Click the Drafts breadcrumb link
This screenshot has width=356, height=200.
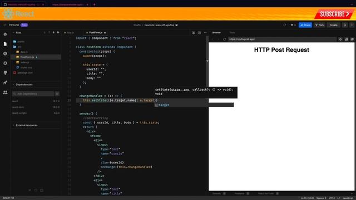[137, 25]
